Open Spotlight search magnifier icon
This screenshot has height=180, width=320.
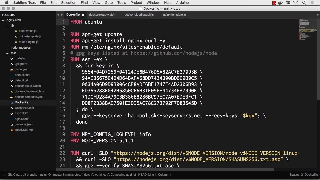304,3
